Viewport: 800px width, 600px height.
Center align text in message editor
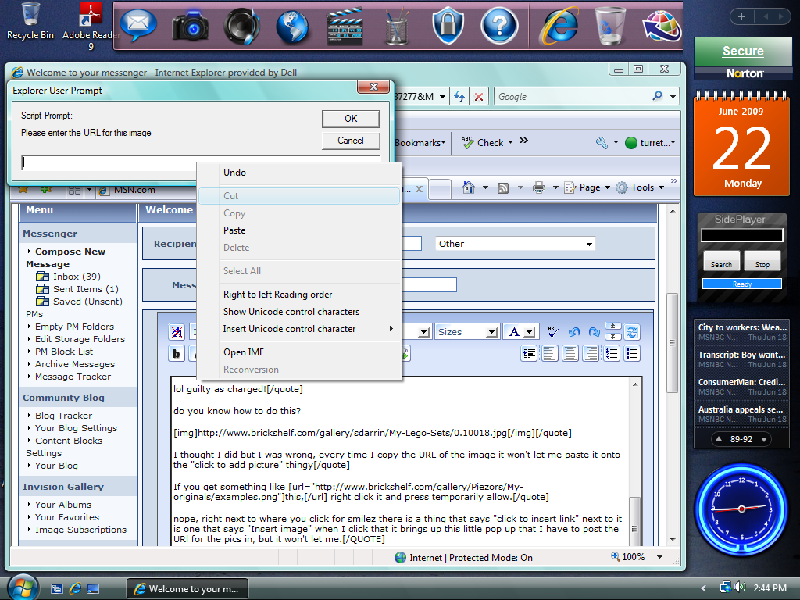coord(570,354)
